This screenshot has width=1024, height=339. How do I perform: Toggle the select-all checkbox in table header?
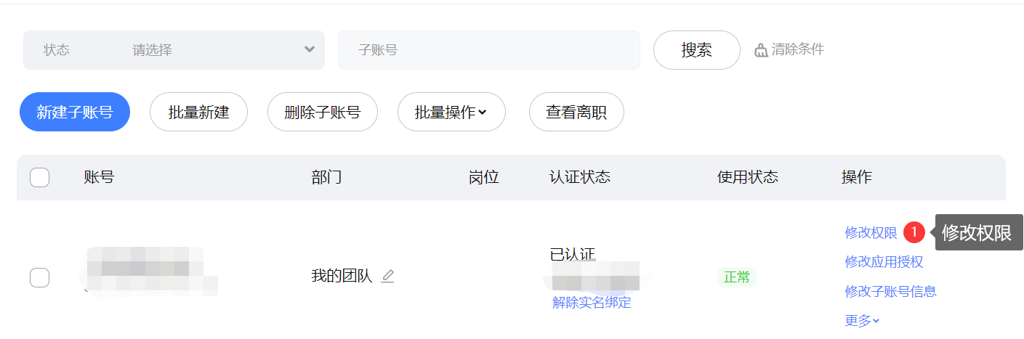tap(39, 177)
